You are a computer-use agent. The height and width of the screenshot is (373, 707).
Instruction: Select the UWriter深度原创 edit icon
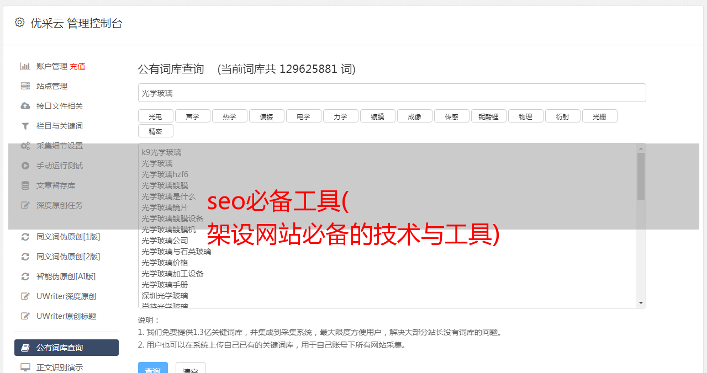[25, 296]
